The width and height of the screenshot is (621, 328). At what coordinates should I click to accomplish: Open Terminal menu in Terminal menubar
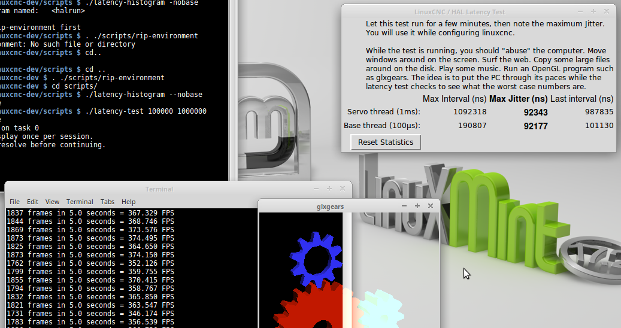click(x=80, y=202)
